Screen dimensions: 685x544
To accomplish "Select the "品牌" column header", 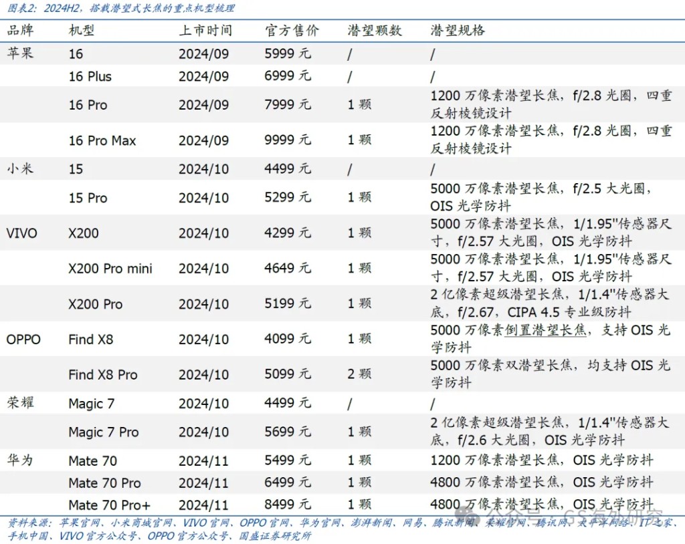I will [x=20, y=30].
